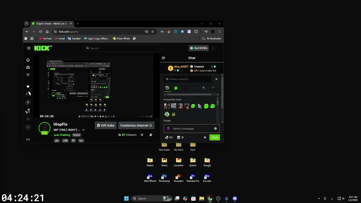Image resolution: width=361 pixels, height=203 pixels.
Task: Show hidden system tray icons
Action: [319, 198]
